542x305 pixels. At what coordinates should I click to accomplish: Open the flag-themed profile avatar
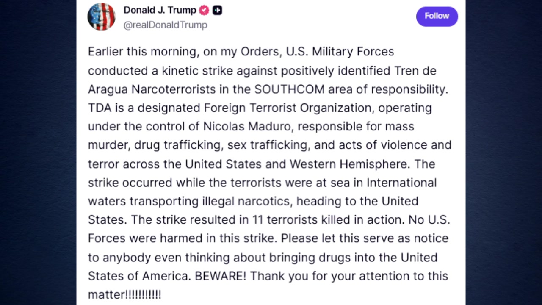click(101, 17)
